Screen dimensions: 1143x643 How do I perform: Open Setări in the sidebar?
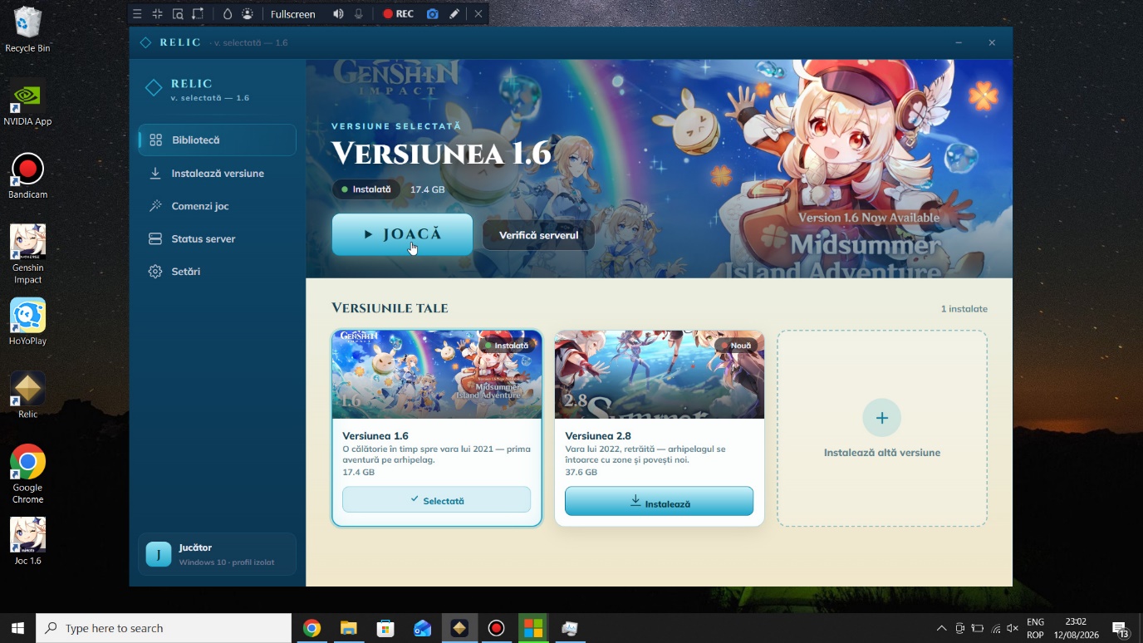tap(218, 272)
